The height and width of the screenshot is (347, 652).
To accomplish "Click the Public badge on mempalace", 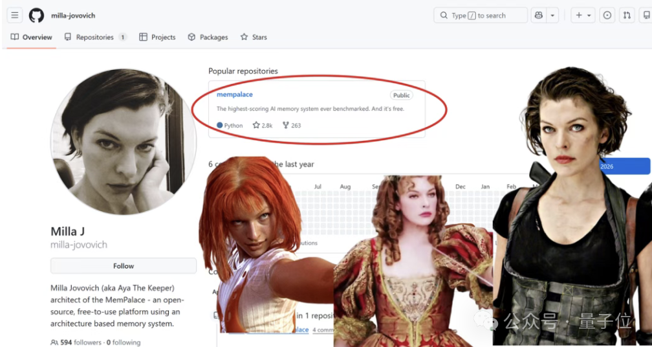I will [x=401, y=95].
